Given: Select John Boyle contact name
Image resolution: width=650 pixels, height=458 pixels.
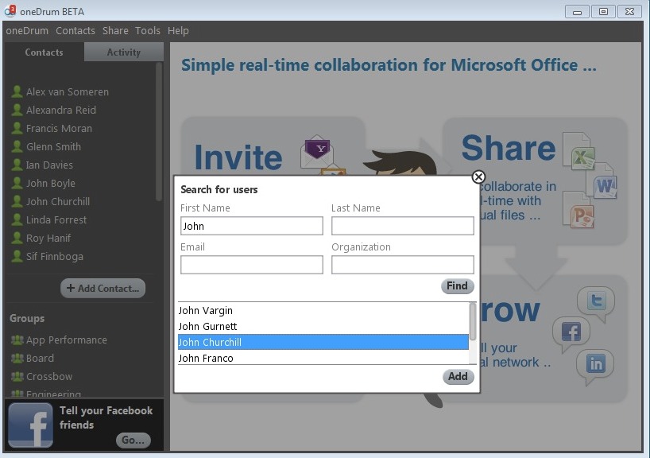Looking at the screenshot, I should point(51,183).
